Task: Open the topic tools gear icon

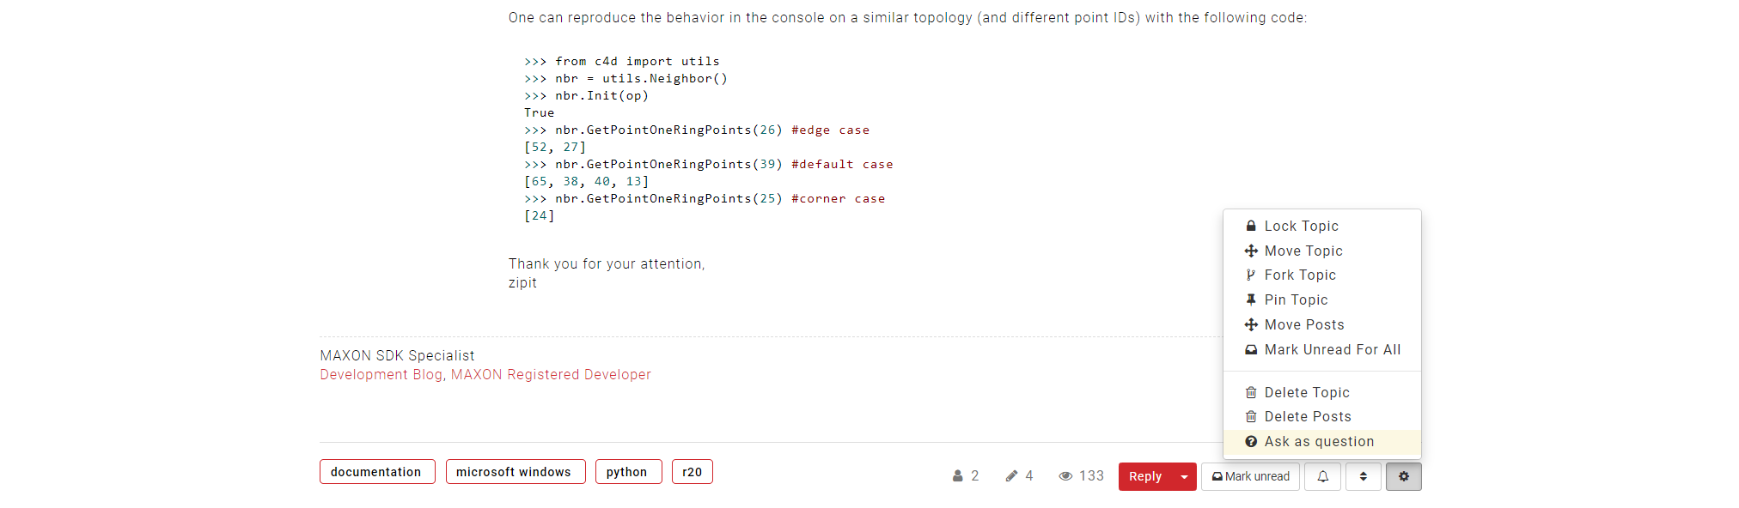Action: [x=1403, y=476]
